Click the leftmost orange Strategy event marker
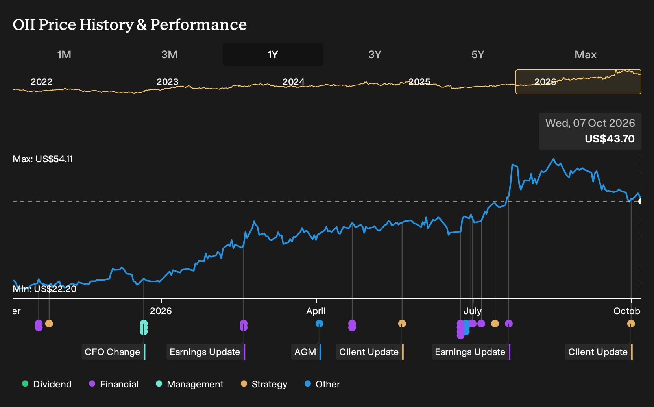This screenshot has height=407, width=654. coord(49,324)
